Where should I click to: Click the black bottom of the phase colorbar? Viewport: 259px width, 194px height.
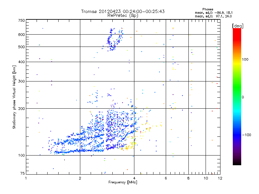237,163
